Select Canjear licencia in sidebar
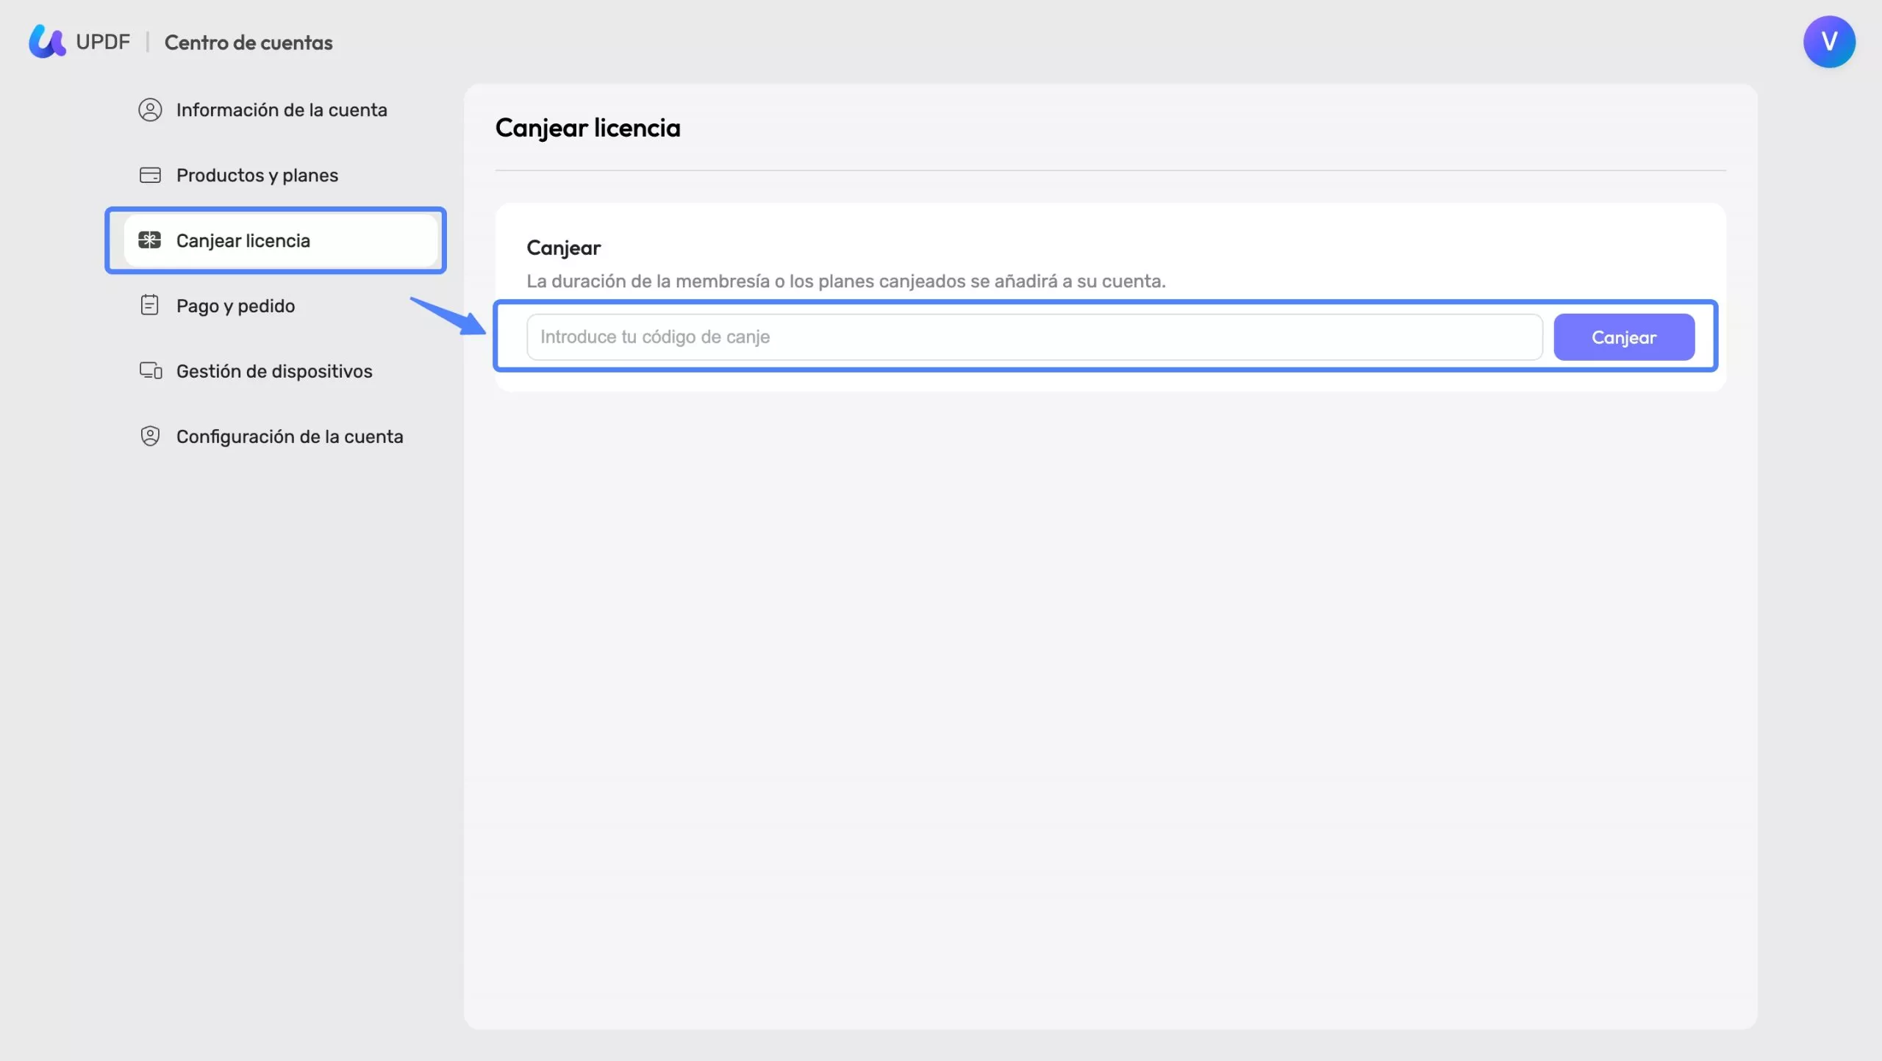 click(x=282, y=240)
